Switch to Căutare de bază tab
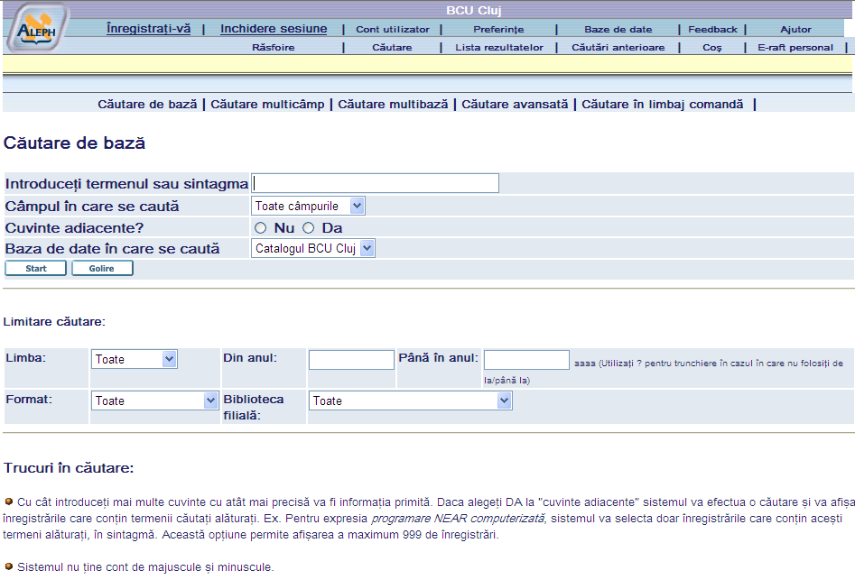The height and width of the screenshot is (580, 855). 147,104
